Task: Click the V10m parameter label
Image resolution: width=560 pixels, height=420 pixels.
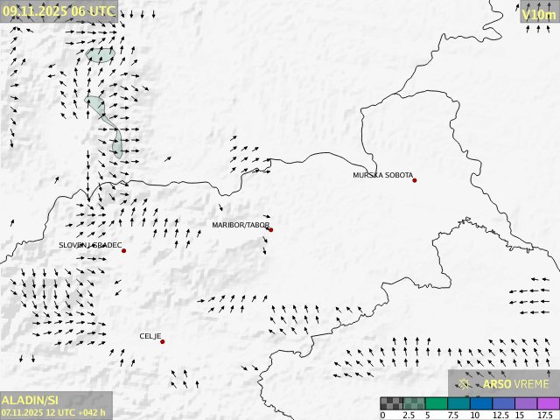Action: [x=538, y=14]
